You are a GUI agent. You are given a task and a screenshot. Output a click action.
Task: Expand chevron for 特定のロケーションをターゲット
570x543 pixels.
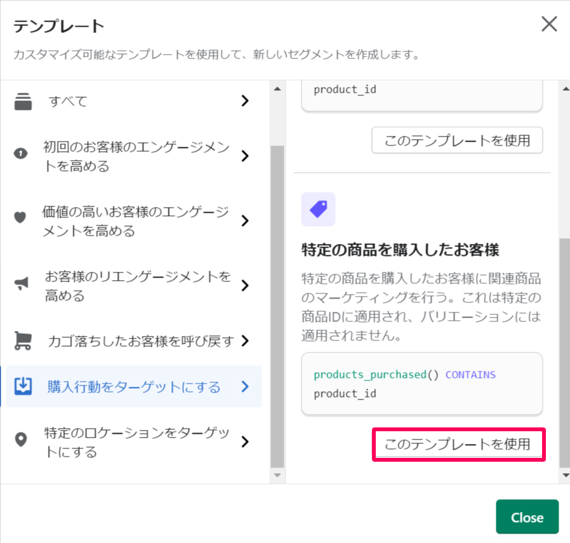pyautogui.click(x=245, y=442)
